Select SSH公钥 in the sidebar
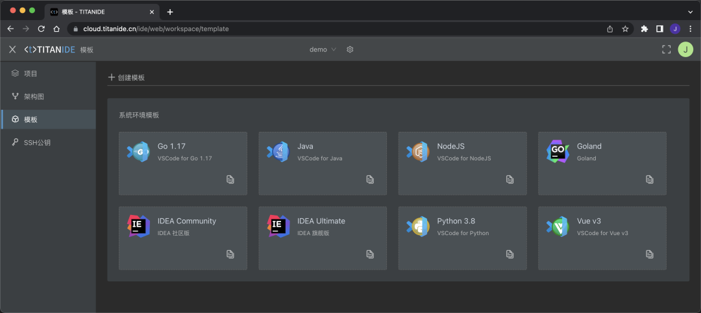The height and width of the screenshot is (313, 701). [37, 142]
